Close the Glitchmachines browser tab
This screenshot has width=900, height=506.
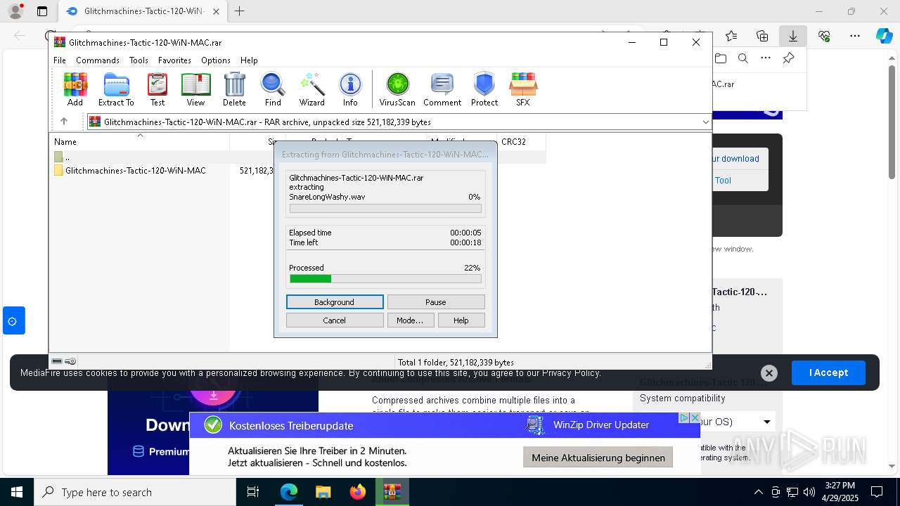tap(216, 11)
